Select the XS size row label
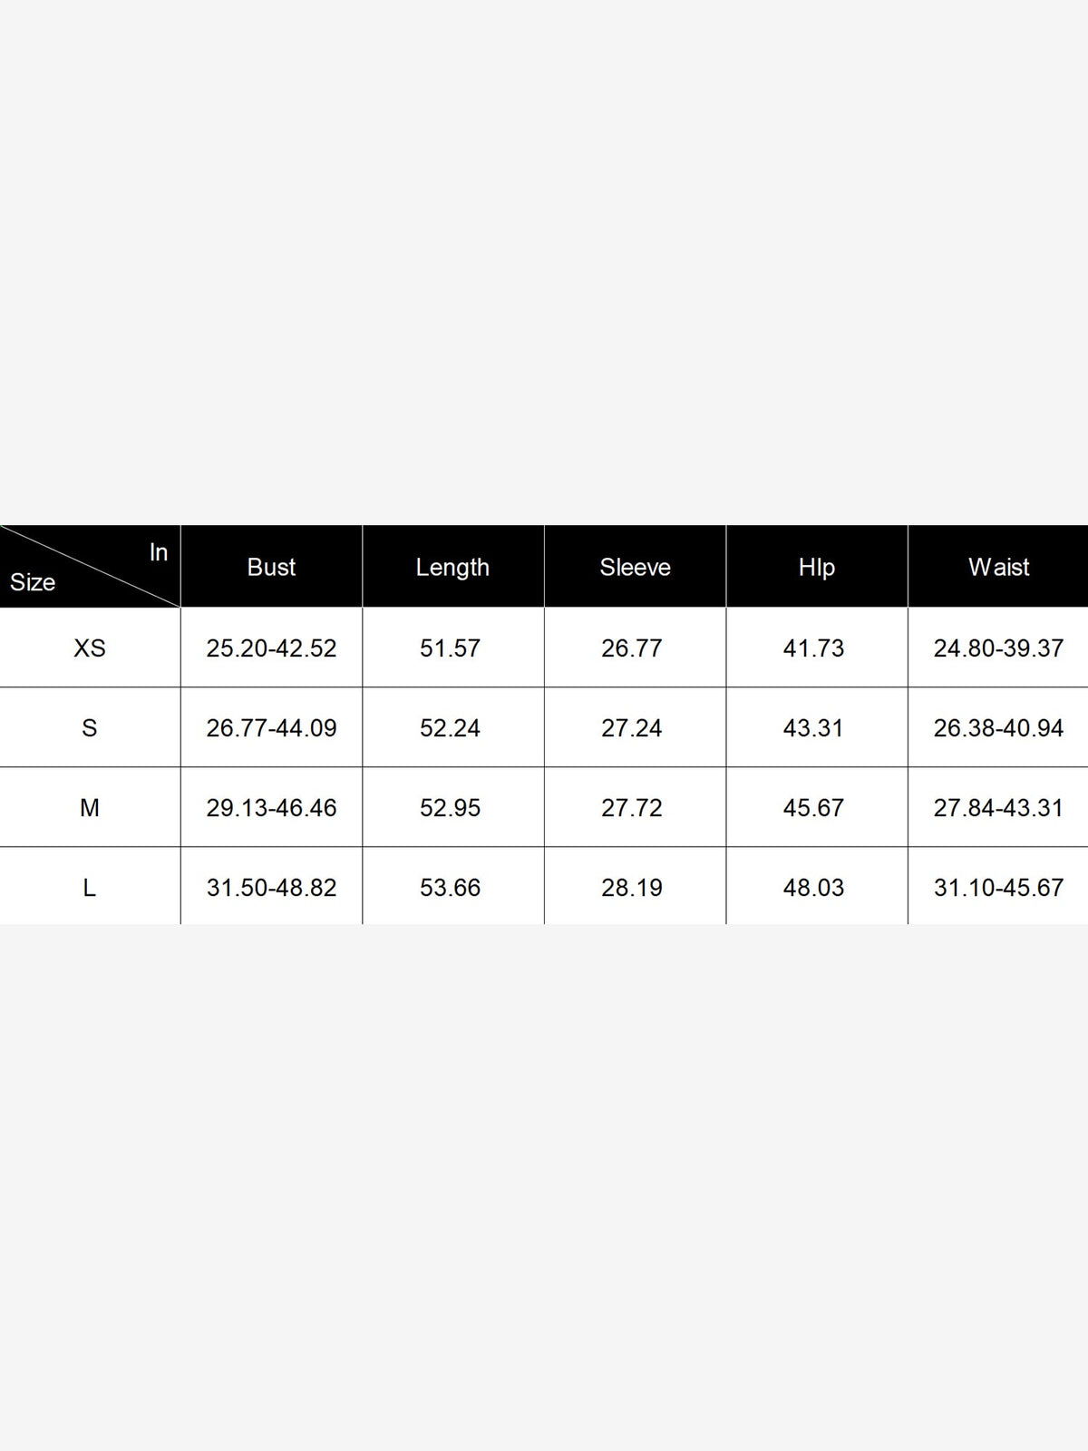Screen dimensions: 1088x1451 point(90,648)
